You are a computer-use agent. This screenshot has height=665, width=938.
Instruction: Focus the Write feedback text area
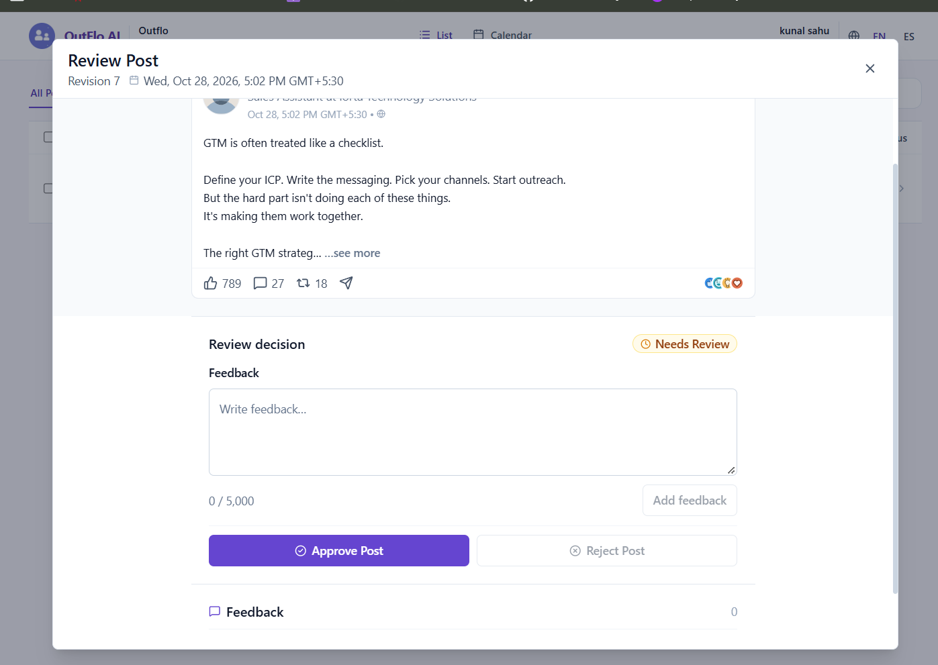click(473, 432)
